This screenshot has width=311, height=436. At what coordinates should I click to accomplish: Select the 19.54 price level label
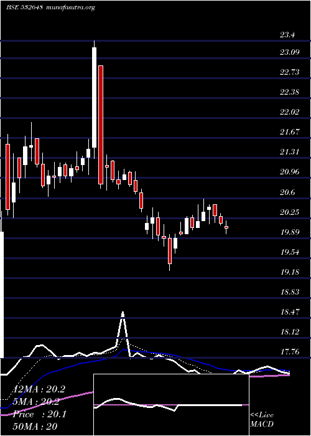point(290,252)
